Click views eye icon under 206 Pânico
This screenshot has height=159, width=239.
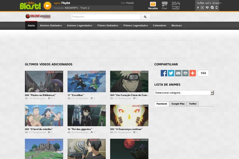click(x=26, y=99)
